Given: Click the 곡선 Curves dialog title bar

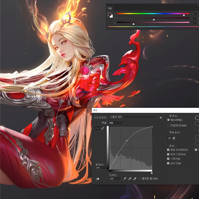Looking at the screenshot, I should 145,110.
